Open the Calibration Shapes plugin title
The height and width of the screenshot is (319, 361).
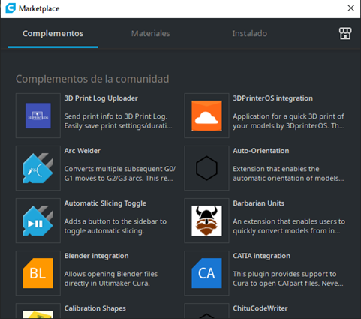point(95,308)
